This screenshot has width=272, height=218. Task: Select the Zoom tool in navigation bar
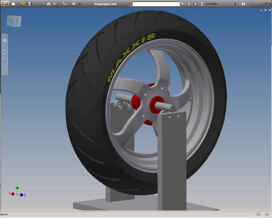tap(5, 55)
